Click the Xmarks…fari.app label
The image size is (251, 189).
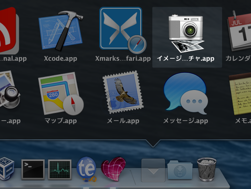click(123, 59)
